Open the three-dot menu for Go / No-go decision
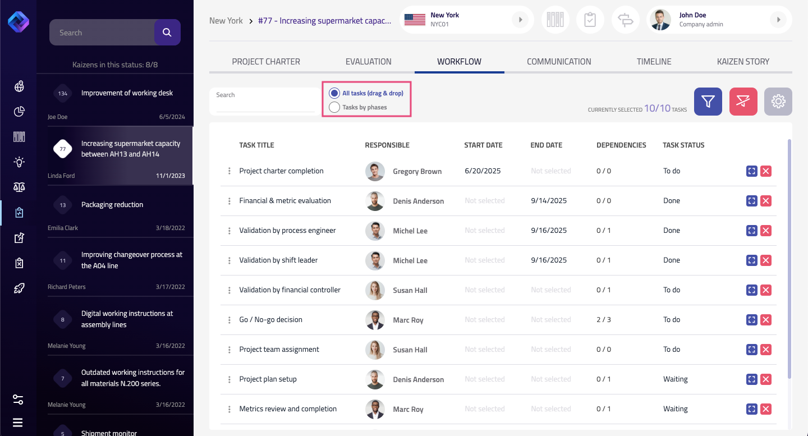Image resolution: width=808 pixels, height=436 pixels. [x=229, y=320]
